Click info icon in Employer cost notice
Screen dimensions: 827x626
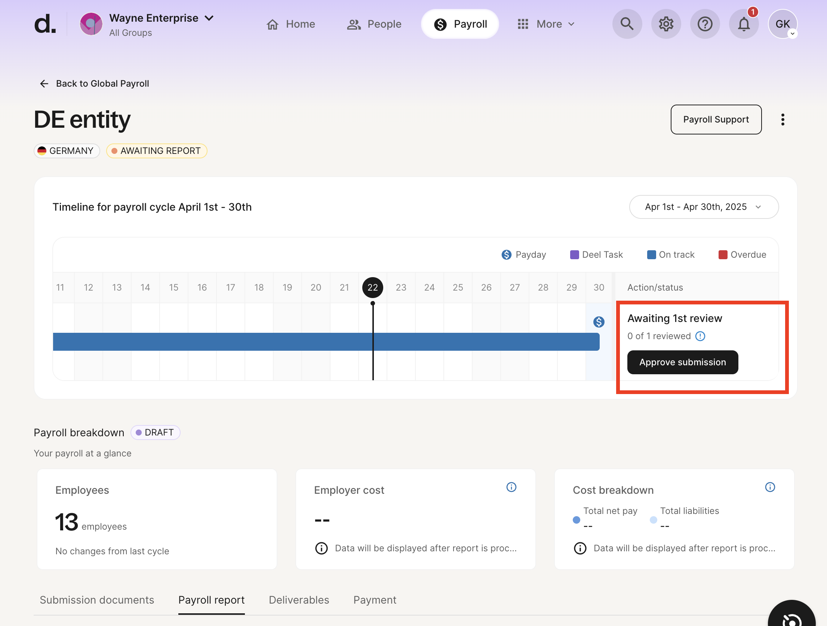(321, 548)
